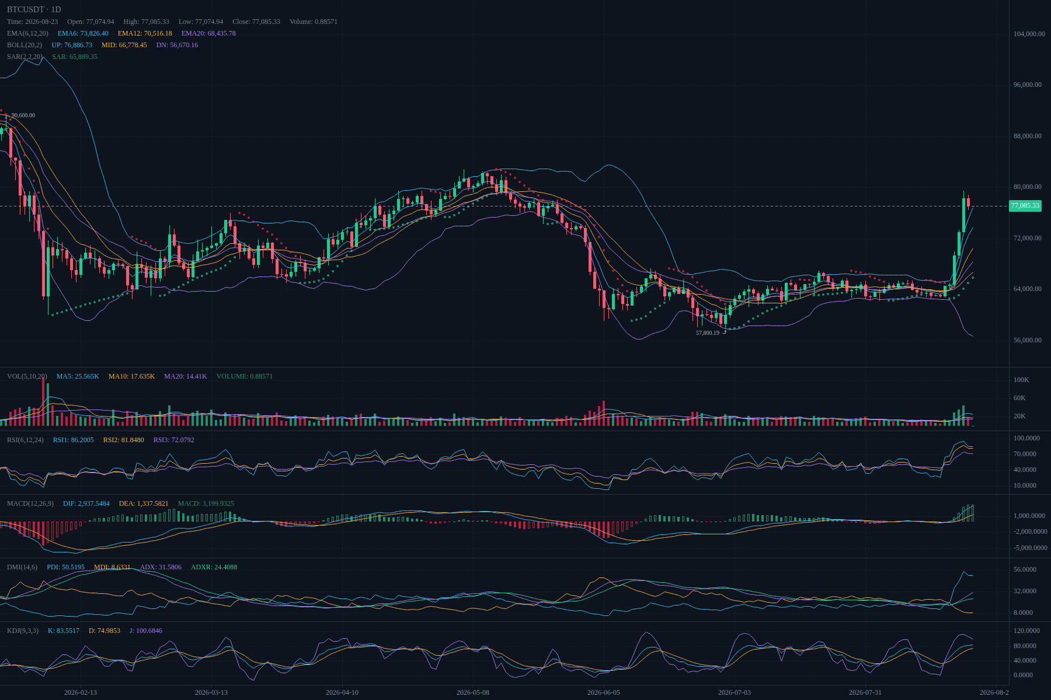This screenshot has width=1051, height=700.
Task: Click the 96,000.00 price axis label
Action: coord(1028,85)
